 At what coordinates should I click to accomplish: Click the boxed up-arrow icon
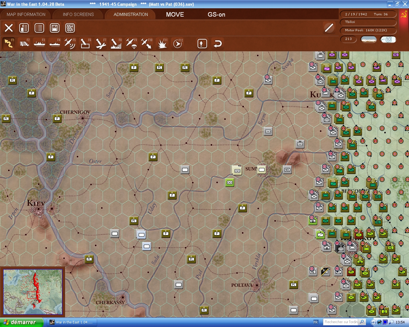[202, 43]
